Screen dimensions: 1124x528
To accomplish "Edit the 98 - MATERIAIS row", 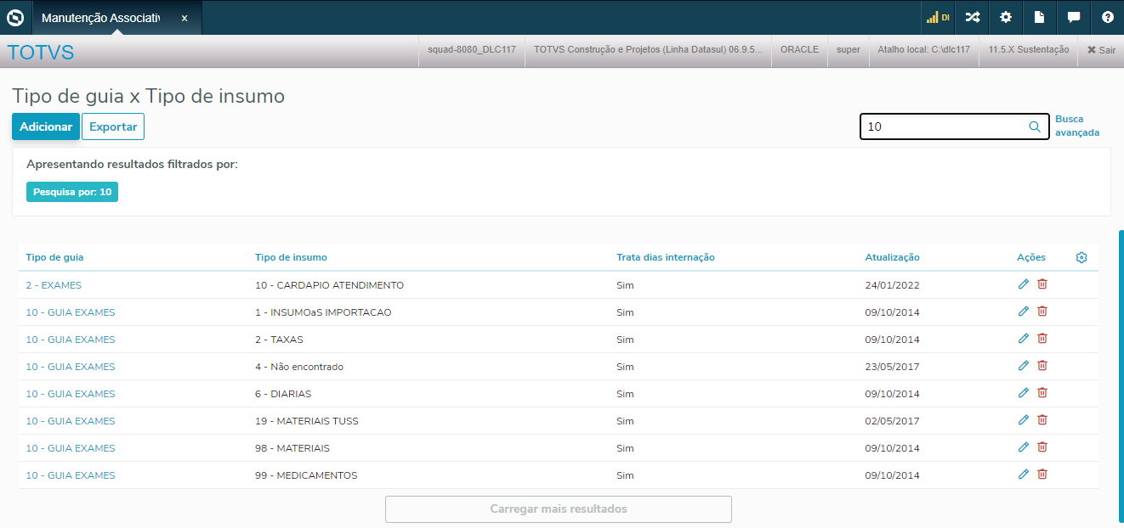I will pyautogui.click(x=1024, y=447).
